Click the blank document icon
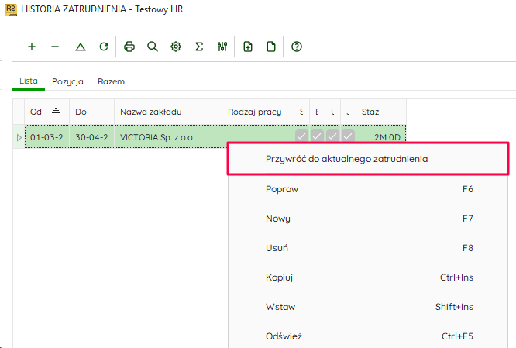 pos(271,47)
